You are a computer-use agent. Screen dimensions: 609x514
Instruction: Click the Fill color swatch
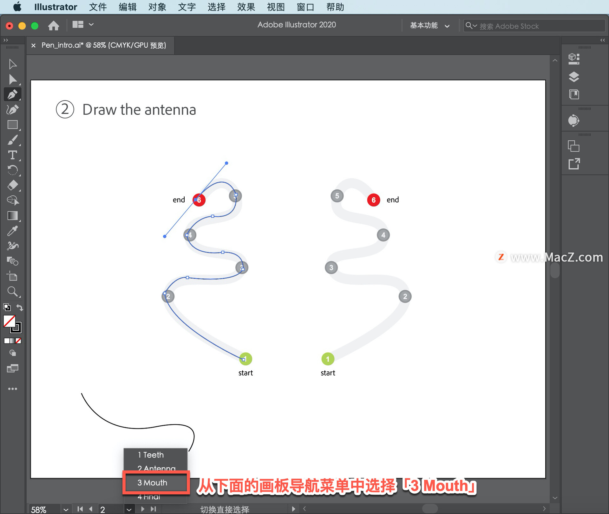[x=9, y=321]
